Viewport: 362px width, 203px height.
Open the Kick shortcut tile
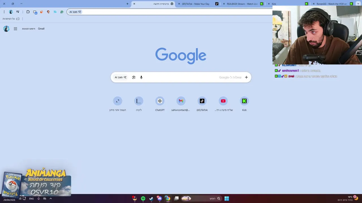point(244,104)
